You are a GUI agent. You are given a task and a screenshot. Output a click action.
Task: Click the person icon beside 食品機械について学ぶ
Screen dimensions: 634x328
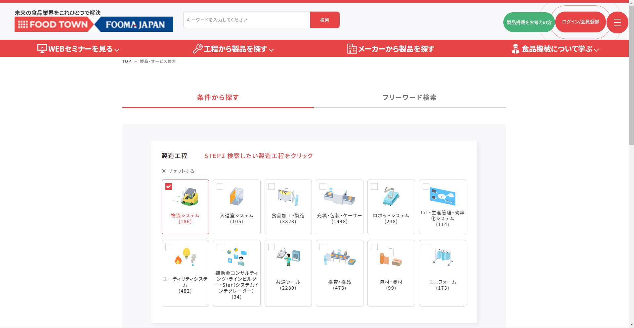(x=515, y=49)
